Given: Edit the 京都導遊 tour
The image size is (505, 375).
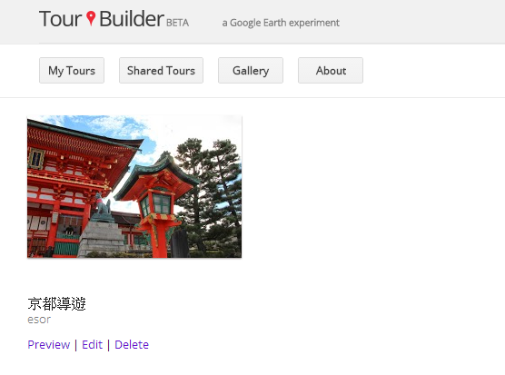Looking at the screenshot, I should click(x=92, y=345).
